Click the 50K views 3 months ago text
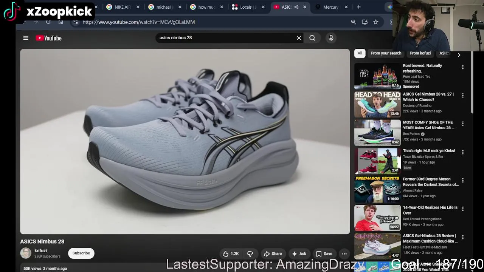 click(x=45, y=269)
